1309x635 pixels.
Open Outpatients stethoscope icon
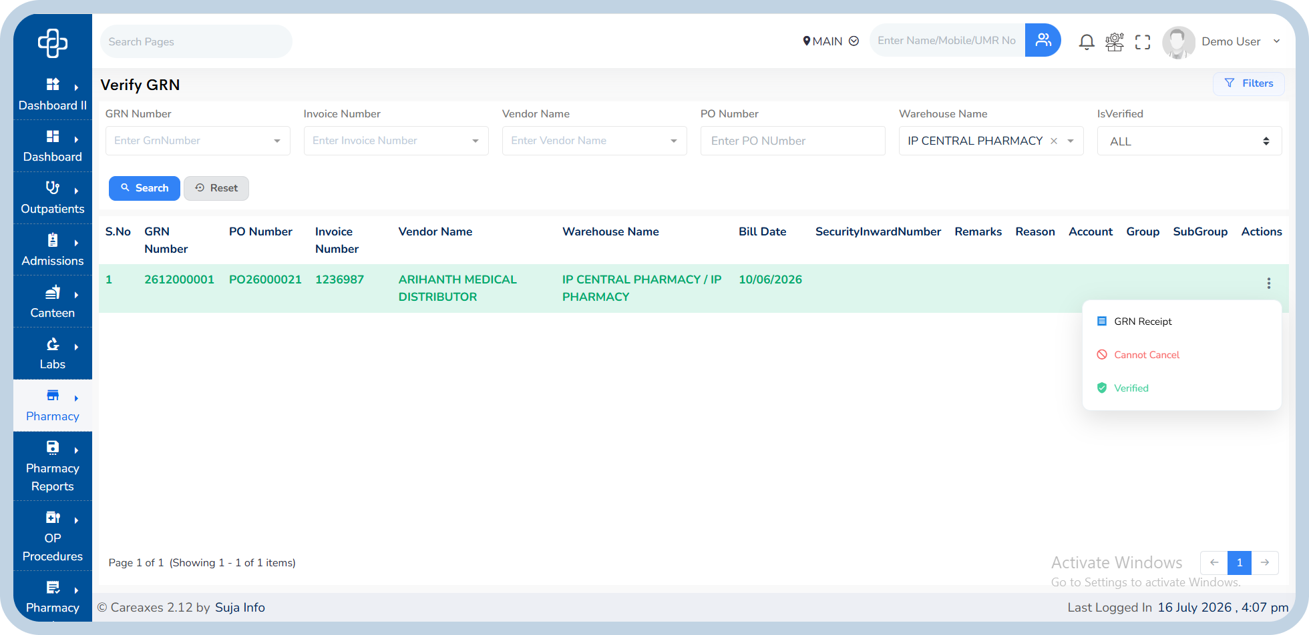point(52,187)
